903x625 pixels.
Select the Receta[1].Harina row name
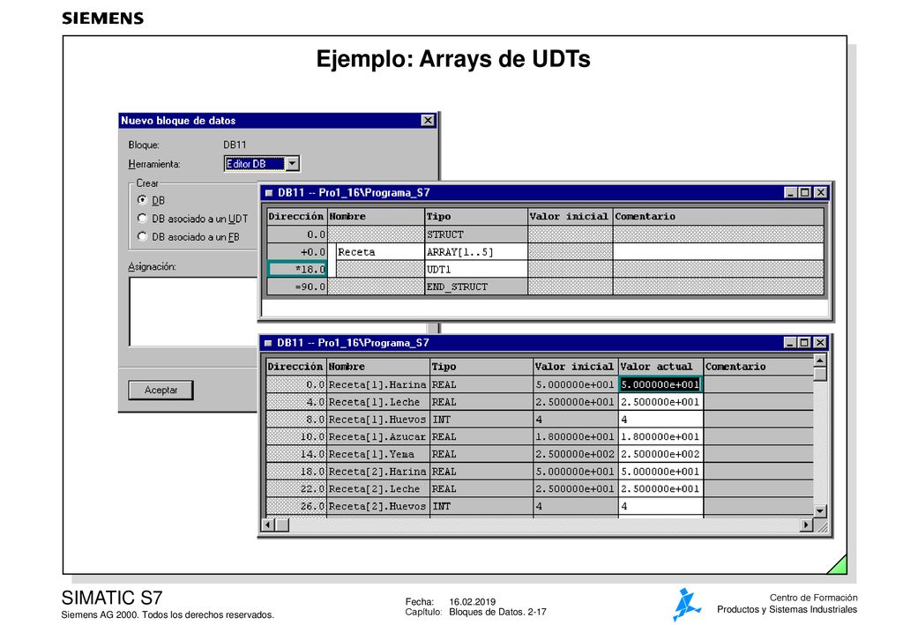(x=377, y=384)
